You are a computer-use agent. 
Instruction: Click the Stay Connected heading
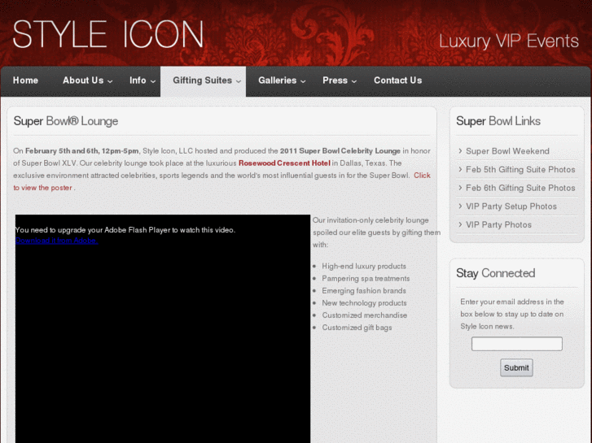click(x=495, y=273)
